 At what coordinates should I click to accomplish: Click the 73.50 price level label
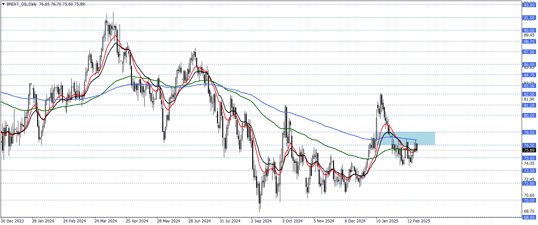tap(529, 171)
